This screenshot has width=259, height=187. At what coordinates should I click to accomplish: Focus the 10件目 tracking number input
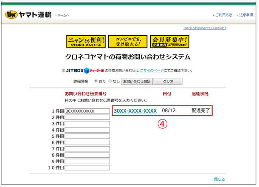pos(87,168)
